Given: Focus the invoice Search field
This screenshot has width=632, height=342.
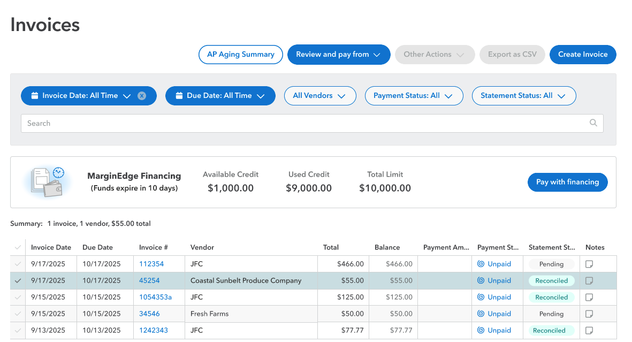Looking at the screenshot, I should (305, 123).
